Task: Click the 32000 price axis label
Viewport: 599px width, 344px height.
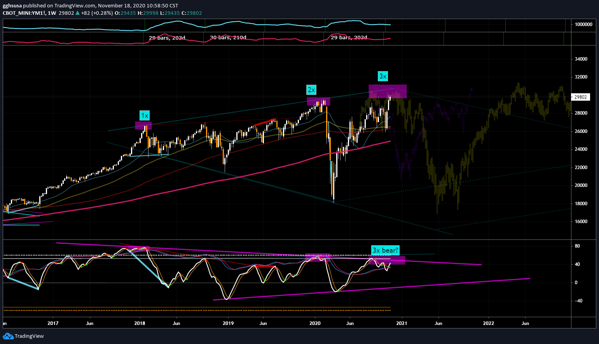Action: pyautogui.click(x=581, y=77)
